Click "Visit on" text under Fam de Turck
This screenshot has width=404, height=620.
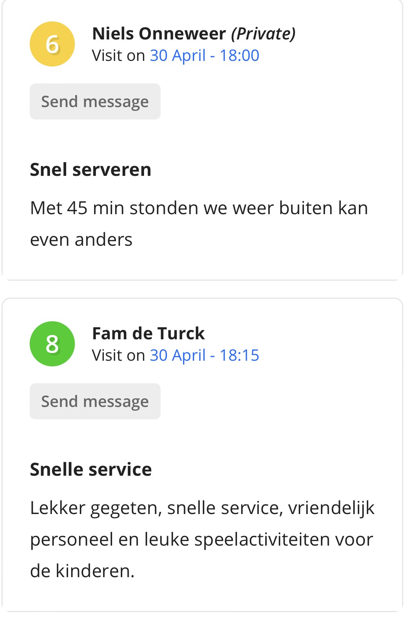click(x=118, y=355)
